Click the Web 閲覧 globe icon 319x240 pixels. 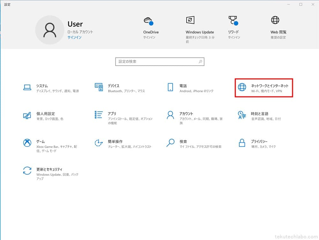[275, 20]
